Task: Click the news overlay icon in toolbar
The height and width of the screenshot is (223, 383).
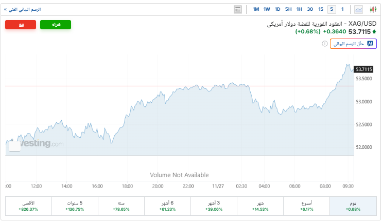Action: 237,9
